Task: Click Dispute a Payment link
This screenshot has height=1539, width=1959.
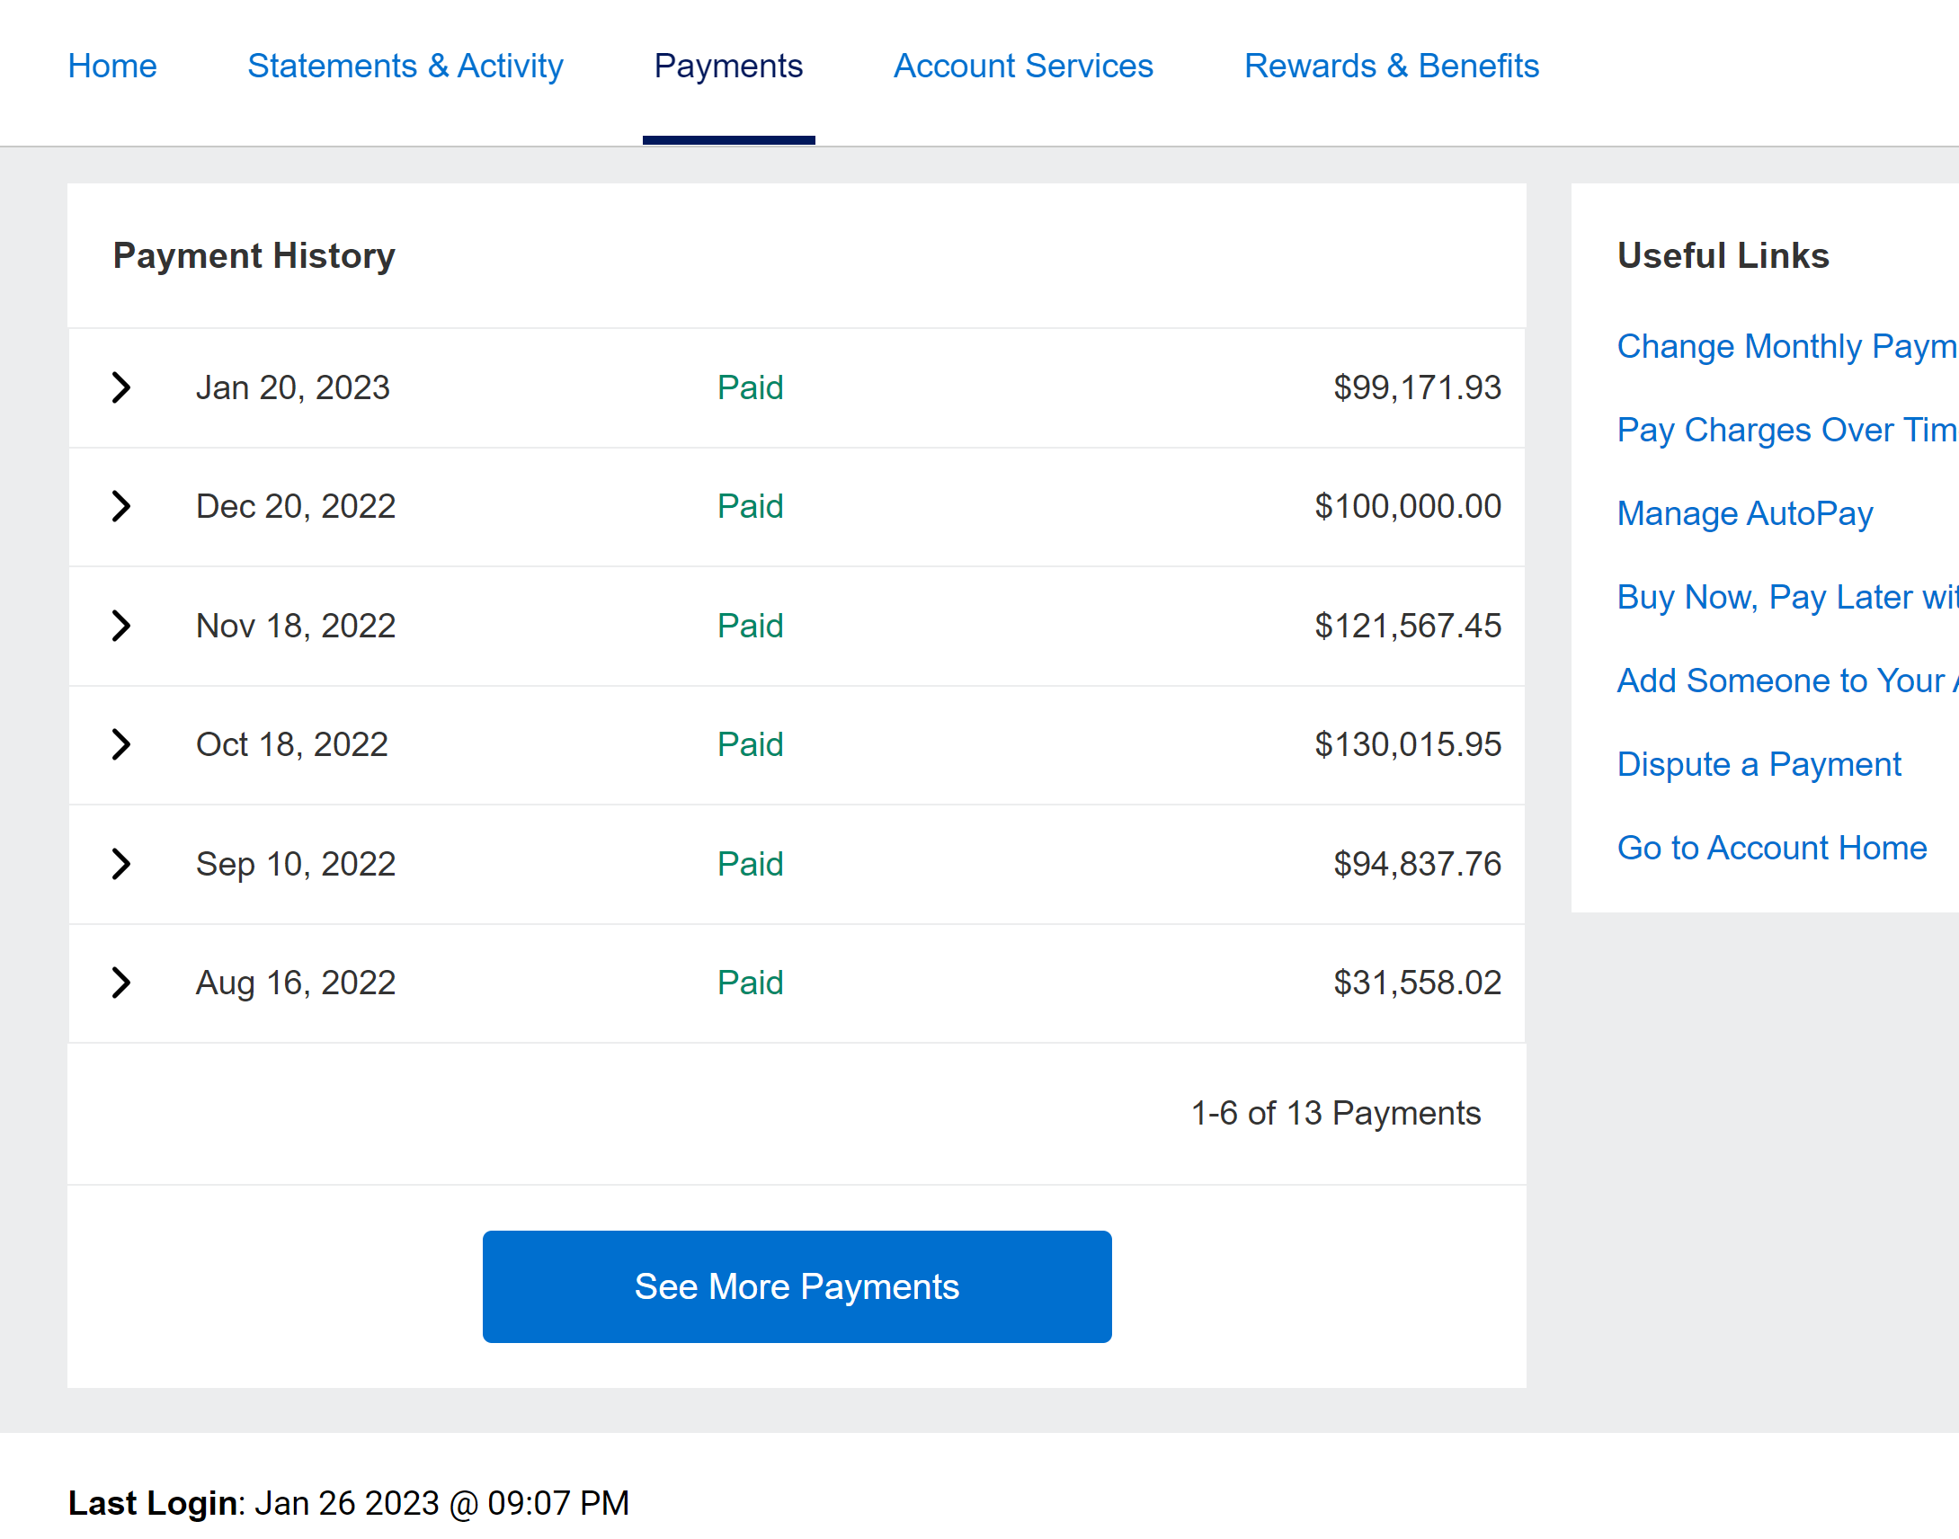Action: pos(1758,764)
